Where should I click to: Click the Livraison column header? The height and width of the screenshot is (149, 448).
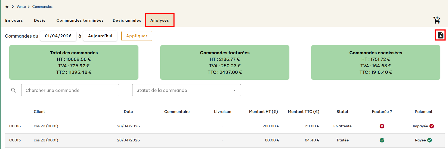coord(223,112)
